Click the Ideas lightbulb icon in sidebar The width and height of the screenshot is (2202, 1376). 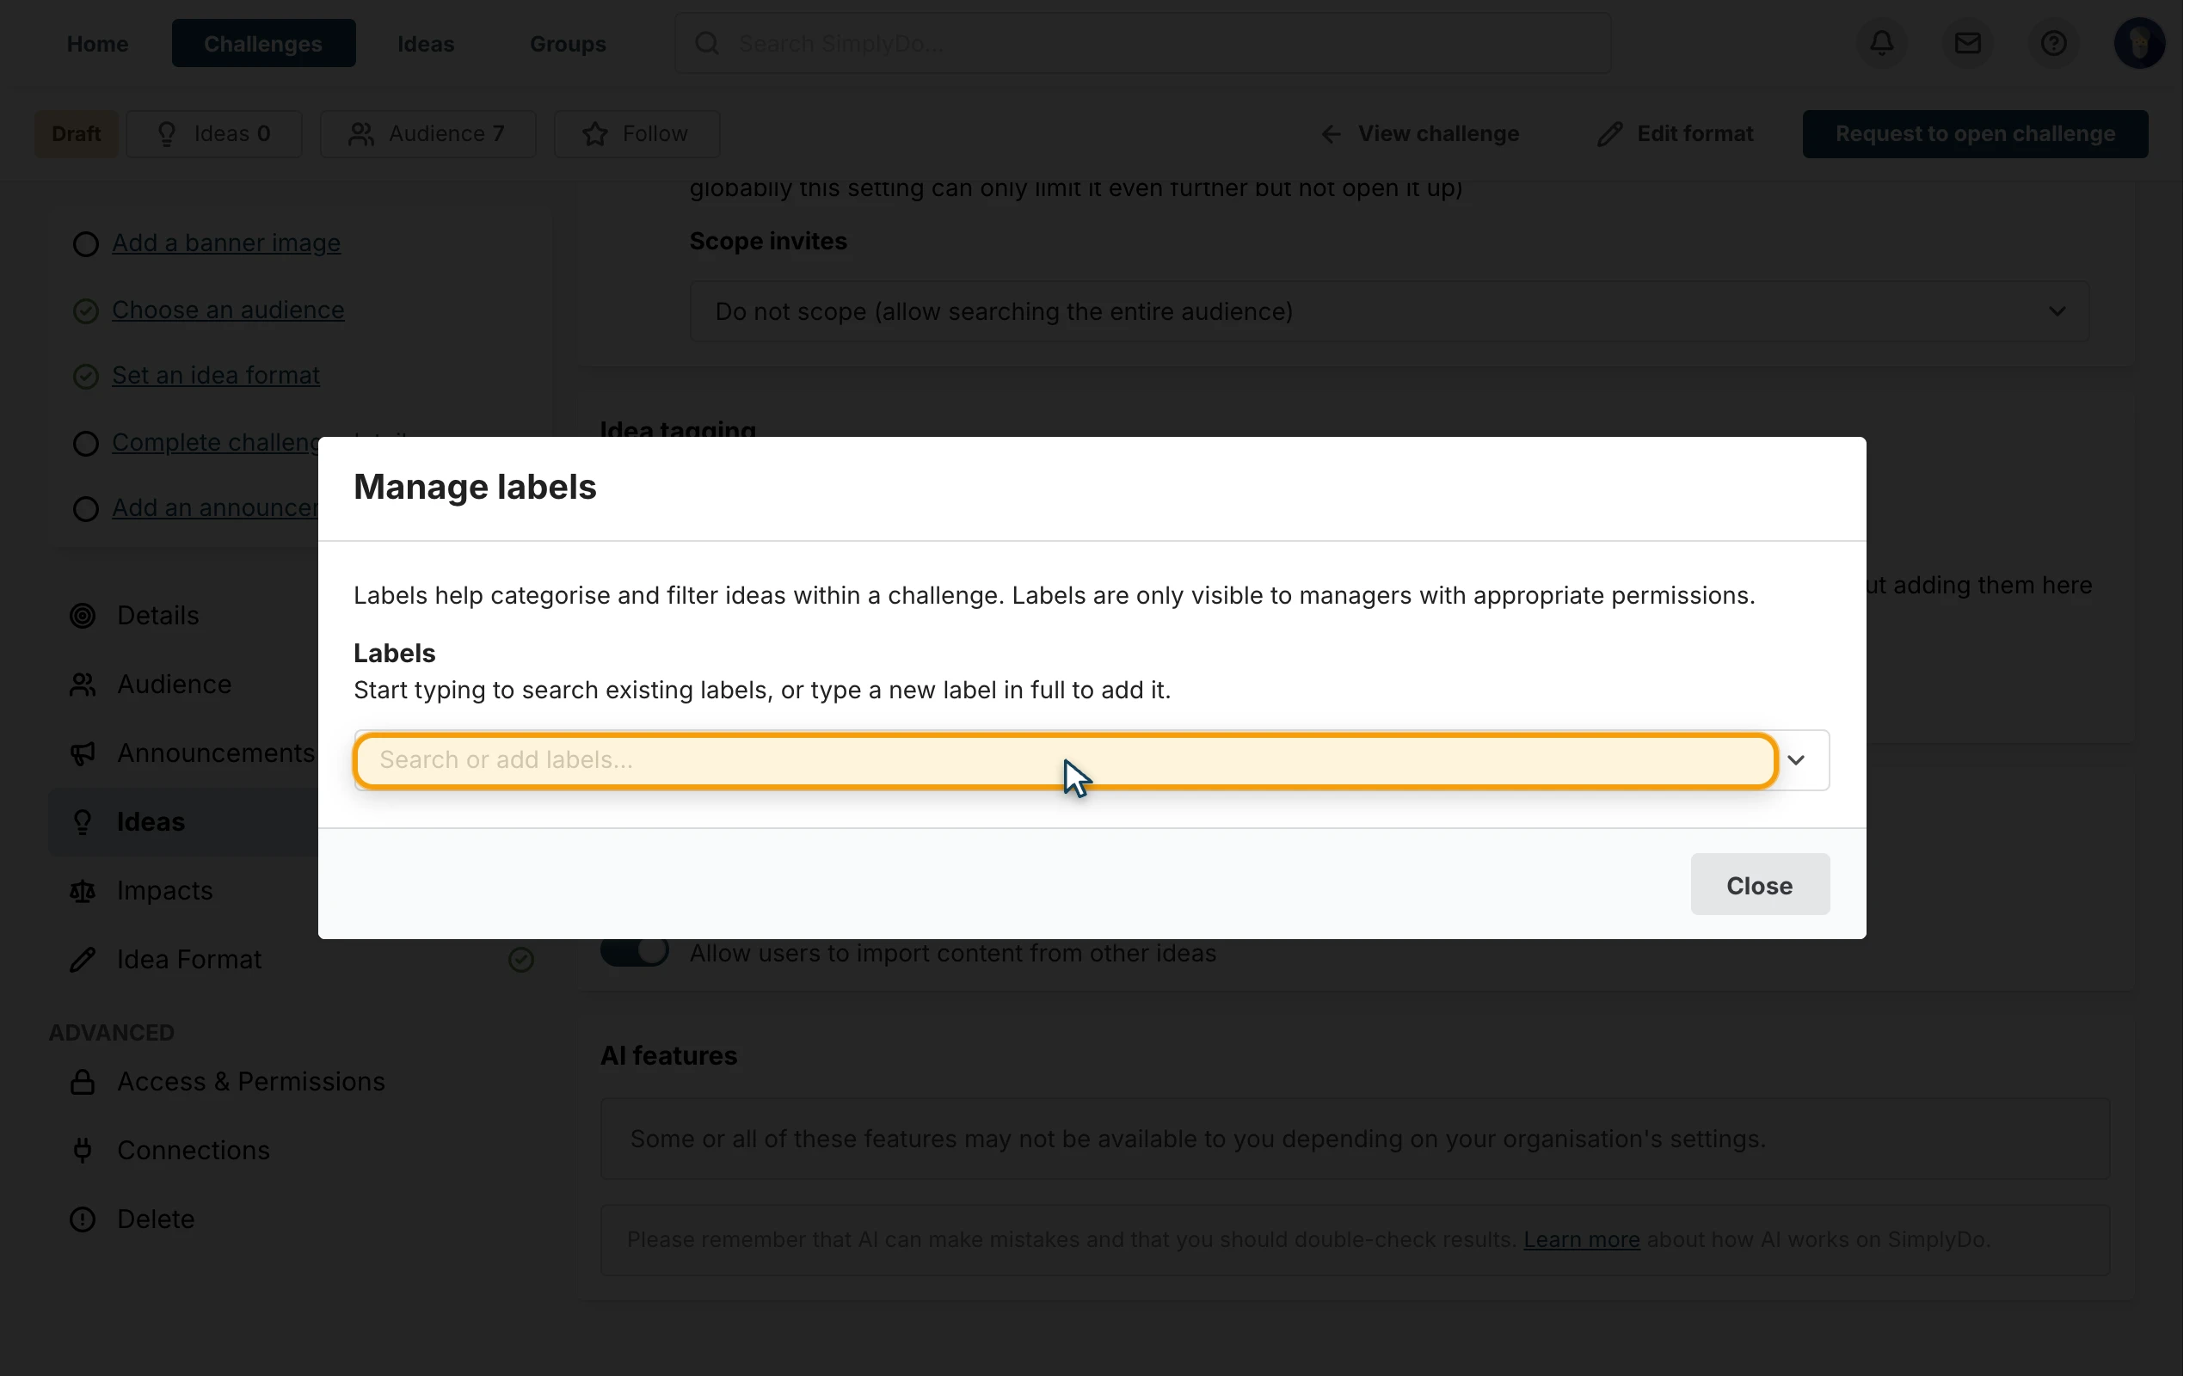[83, 822]
